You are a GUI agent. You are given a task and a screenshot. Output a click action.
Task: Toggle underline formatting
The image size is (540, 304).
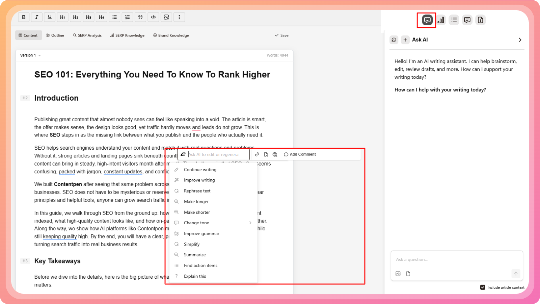(50, 17)
